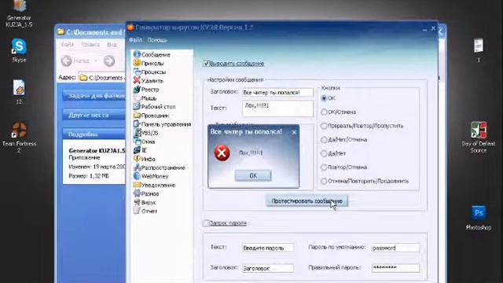Select the Уведомление section icon
Image resolution: width=503 pixels, height=283 pixels.
coord(137,185)
